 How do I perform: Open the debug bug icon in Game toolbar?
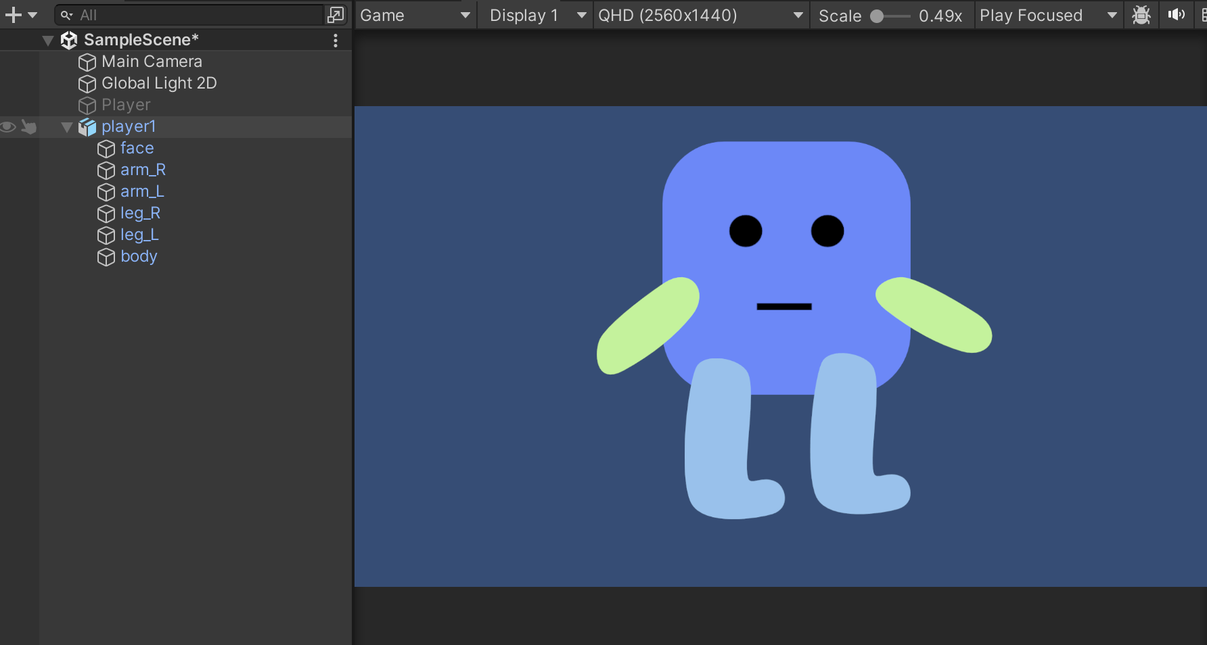[1141, 15]
